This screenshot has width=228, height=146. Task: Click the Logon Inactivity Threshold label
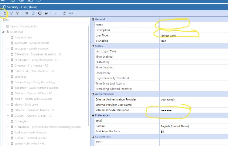112,78
